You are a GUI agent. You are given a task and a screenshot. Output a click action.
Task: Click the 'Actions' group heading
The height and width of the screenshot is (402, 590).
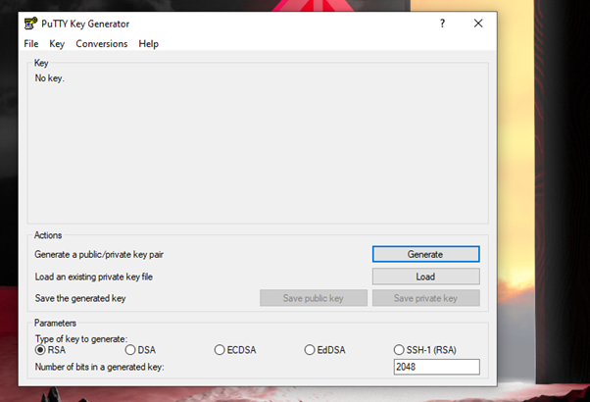coord(48,235)
